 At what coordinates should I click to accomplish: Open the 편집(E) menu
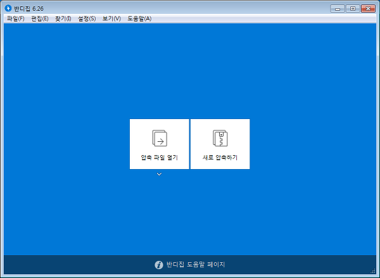pyautogui.click(x=40, y=18)
